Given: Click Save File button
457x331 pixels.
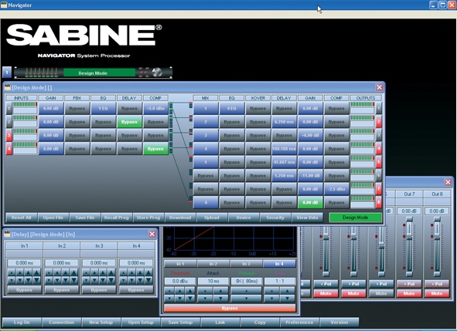Looking at the screenshot, I should (x=85, y=218).
